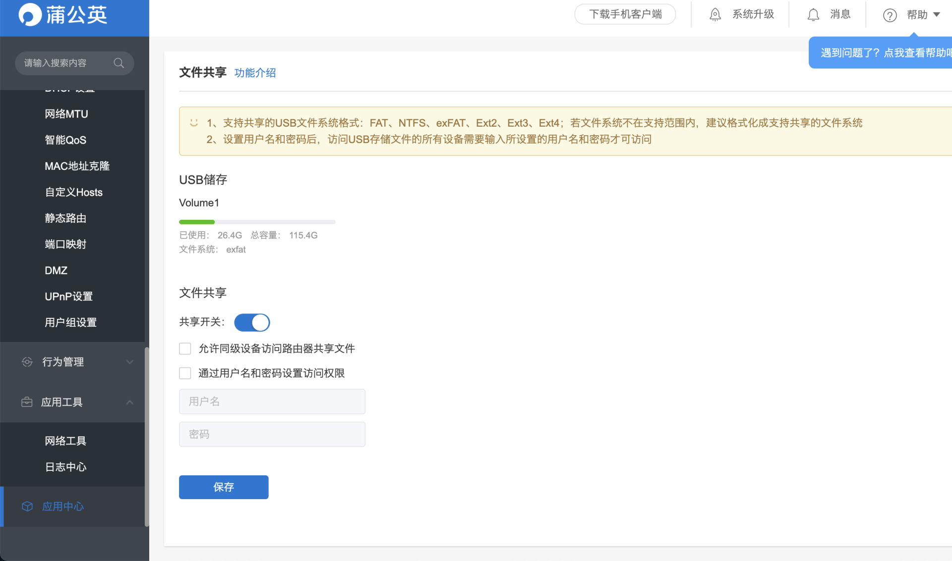Open 端口映射 menu item
The image size is (952, 561).
point(65,244)
